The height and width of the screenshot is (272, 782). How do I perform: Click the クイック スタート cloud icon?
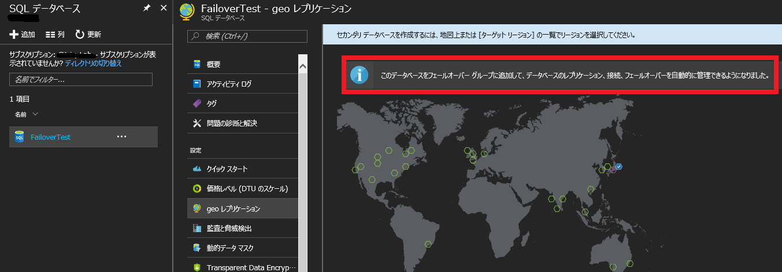[197, 169]
